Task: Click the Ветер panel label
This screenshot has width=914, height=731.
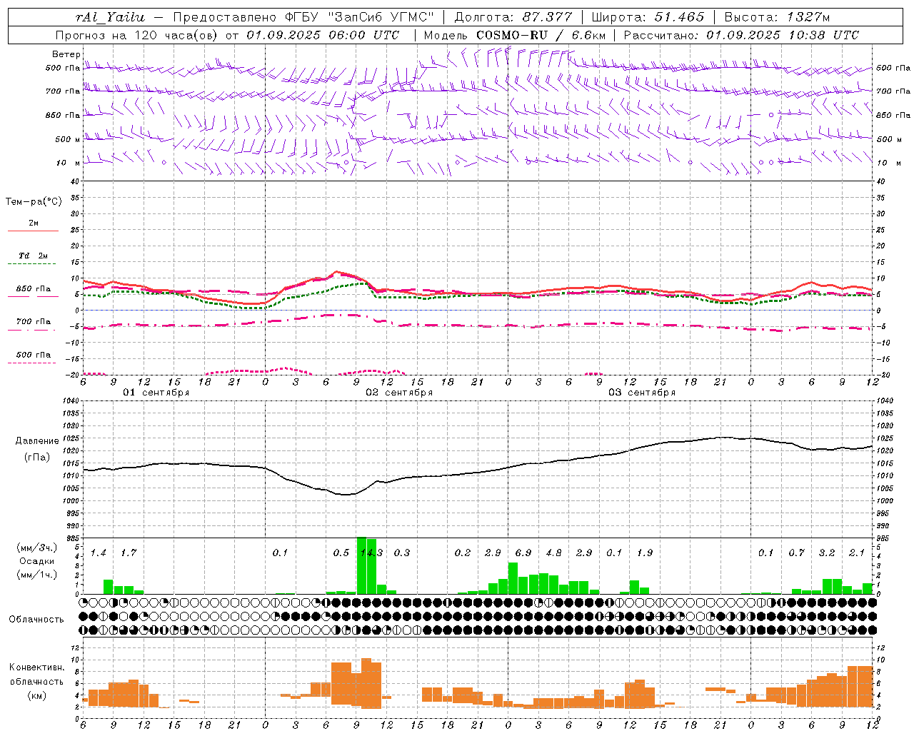Action: [x=66, y=54]
